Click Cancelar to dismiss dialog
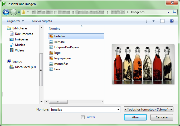The width and height of the screenshot is (180, 126). [162, 117]
